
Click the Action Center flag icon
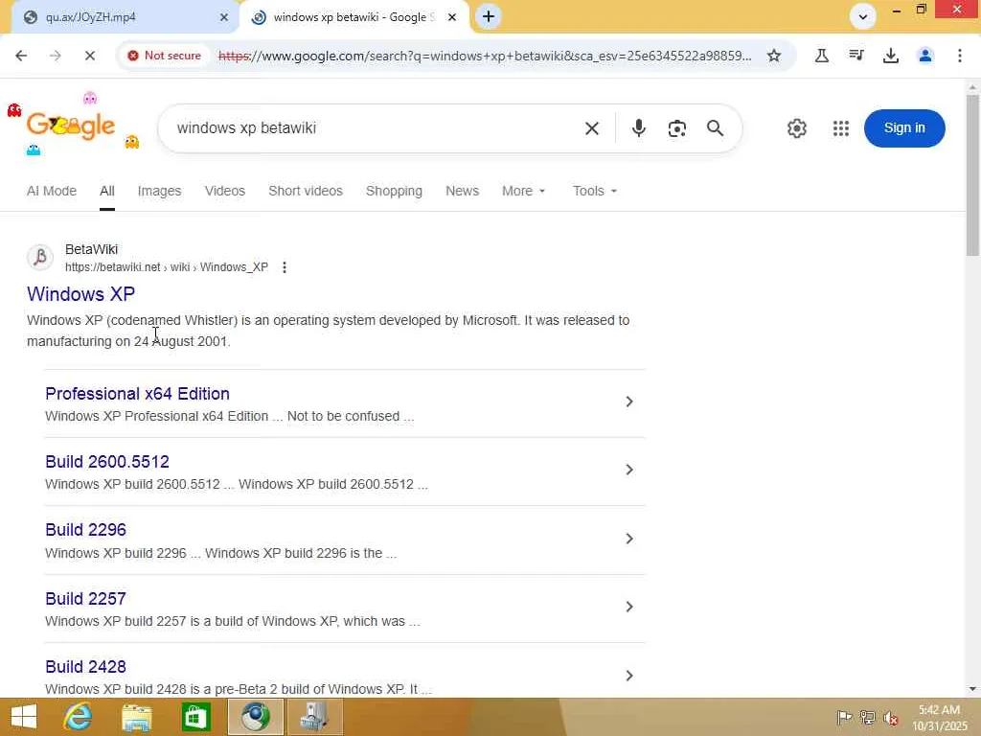(844, 718)
